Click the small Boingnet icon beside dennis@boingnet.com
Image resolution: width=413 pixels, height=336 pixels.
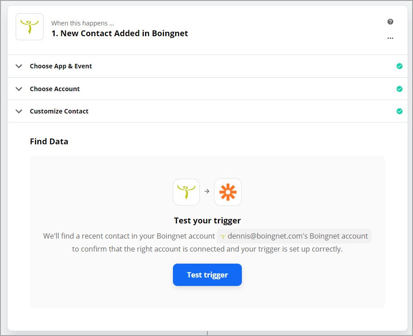pyautogui.click(x=223, y=236)
